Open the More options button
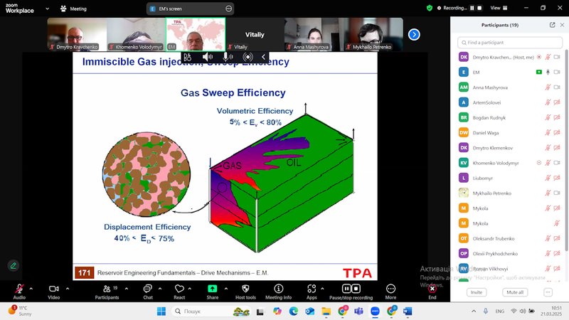Screen dimensions: 569x320 [x=390, y=292]
